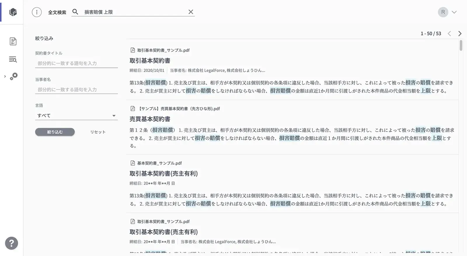This screenshot has width=467, height=256.
Task: Click the リセット reset button
Action: (x=98, y=132)
